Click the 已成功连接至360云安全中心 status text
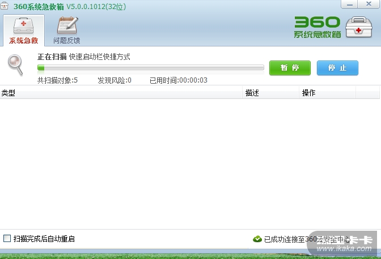The height and width of the screenshot is (259, 381). point(307,239)
